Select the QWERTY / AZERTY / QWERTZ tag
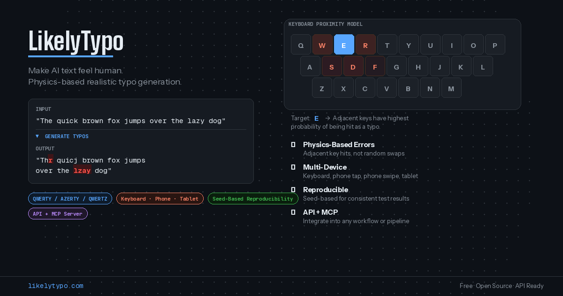The height and width of the screenshot is (296, 563). pyautogui.click(x=70, y=199)
